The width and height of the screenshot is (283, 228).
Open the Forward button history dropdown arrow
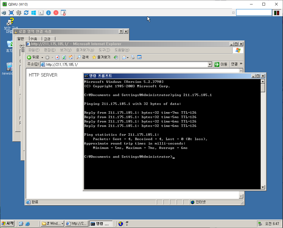(53, 58)
